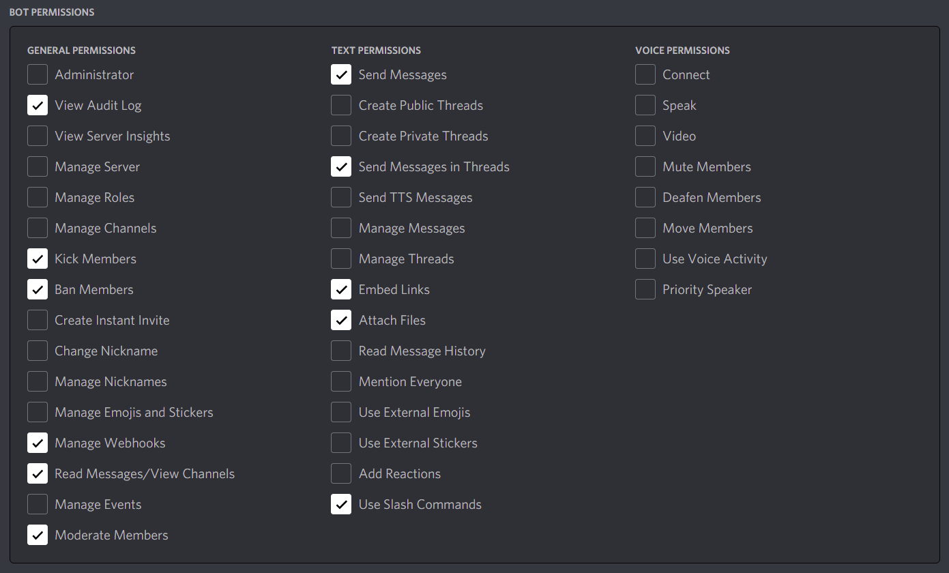This screenshot has height=573, width=949.
Task: Turn off Manage Webhooks permission
Action: (x=38, y=443)
